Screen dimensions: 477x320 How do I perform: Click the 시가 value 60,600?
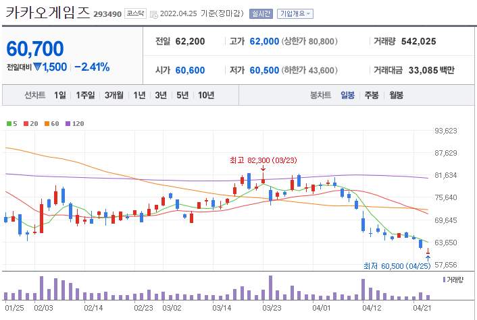pos(190,70)
